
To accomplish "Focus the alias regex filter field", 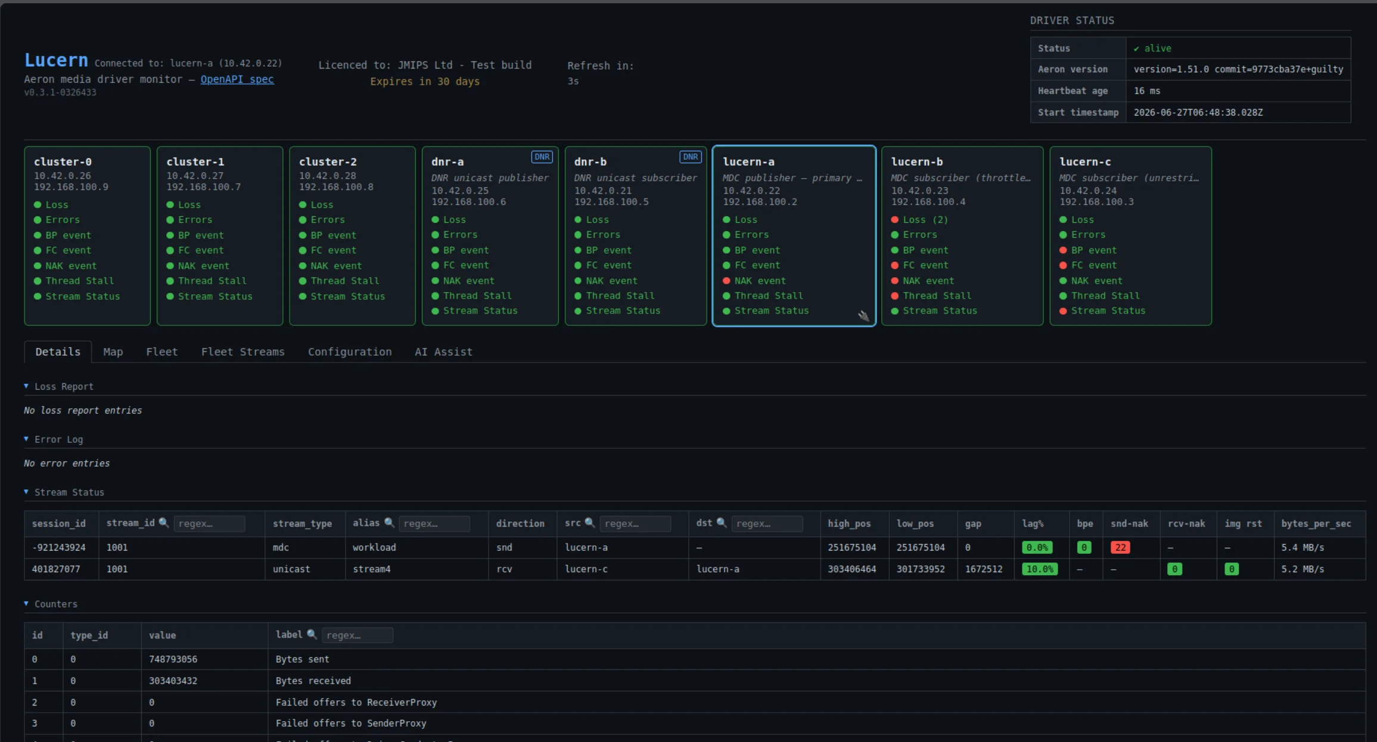I will [x=434, y=523].
